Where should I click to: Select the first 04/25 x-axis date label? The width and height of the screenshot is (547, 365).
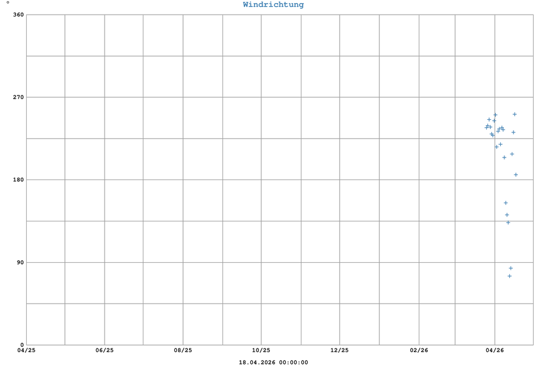[26, 350]
